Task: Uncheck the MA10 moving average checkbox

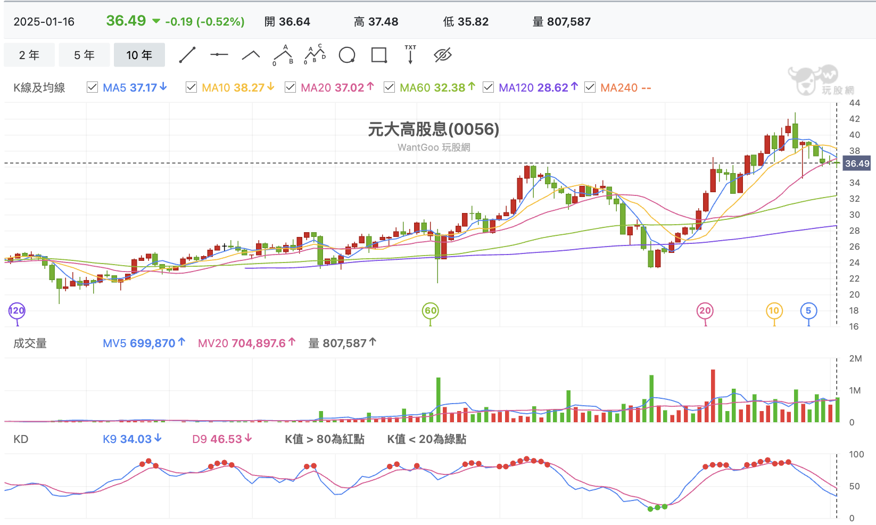Action: [x=191, y=87]
